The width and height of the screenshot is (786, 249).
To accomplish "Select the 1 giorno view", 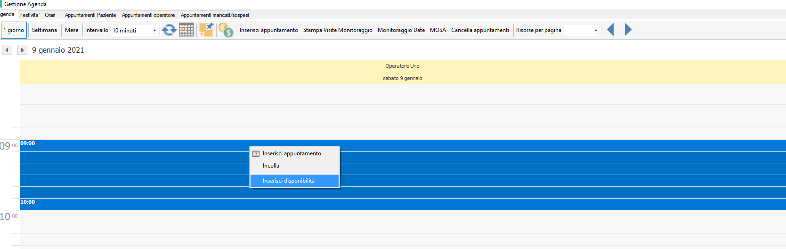I will 14,30.
